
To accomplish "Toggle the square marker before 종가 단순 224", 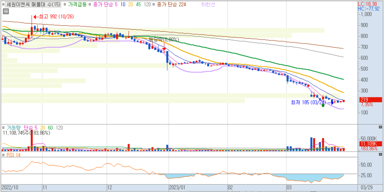I will coord(153,5).
